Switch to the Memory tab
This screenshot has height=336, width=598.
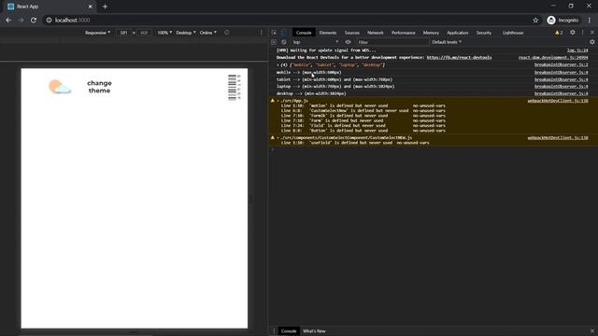431,33
